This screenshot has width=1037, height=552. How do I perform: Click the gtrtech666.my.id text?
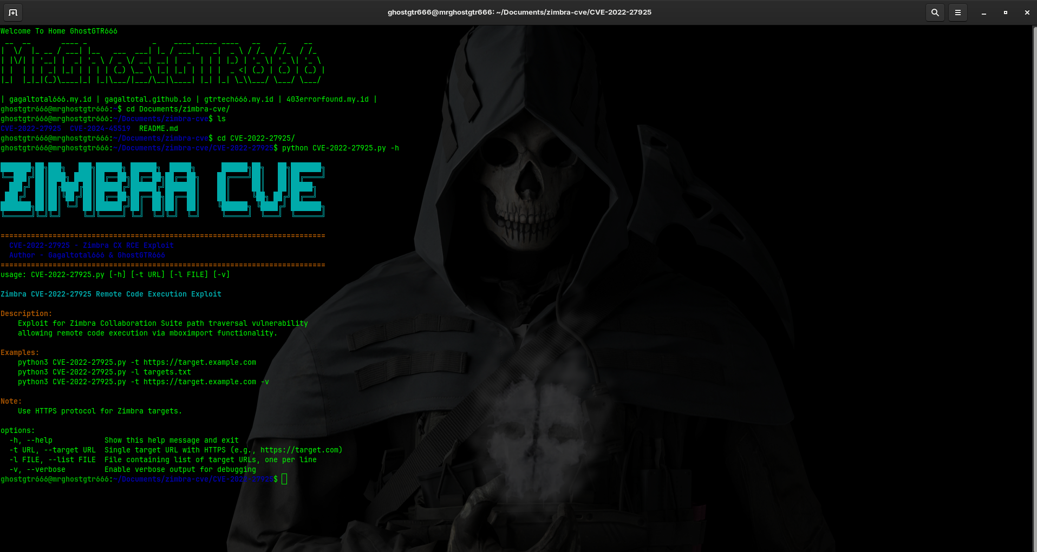point(239,99)
